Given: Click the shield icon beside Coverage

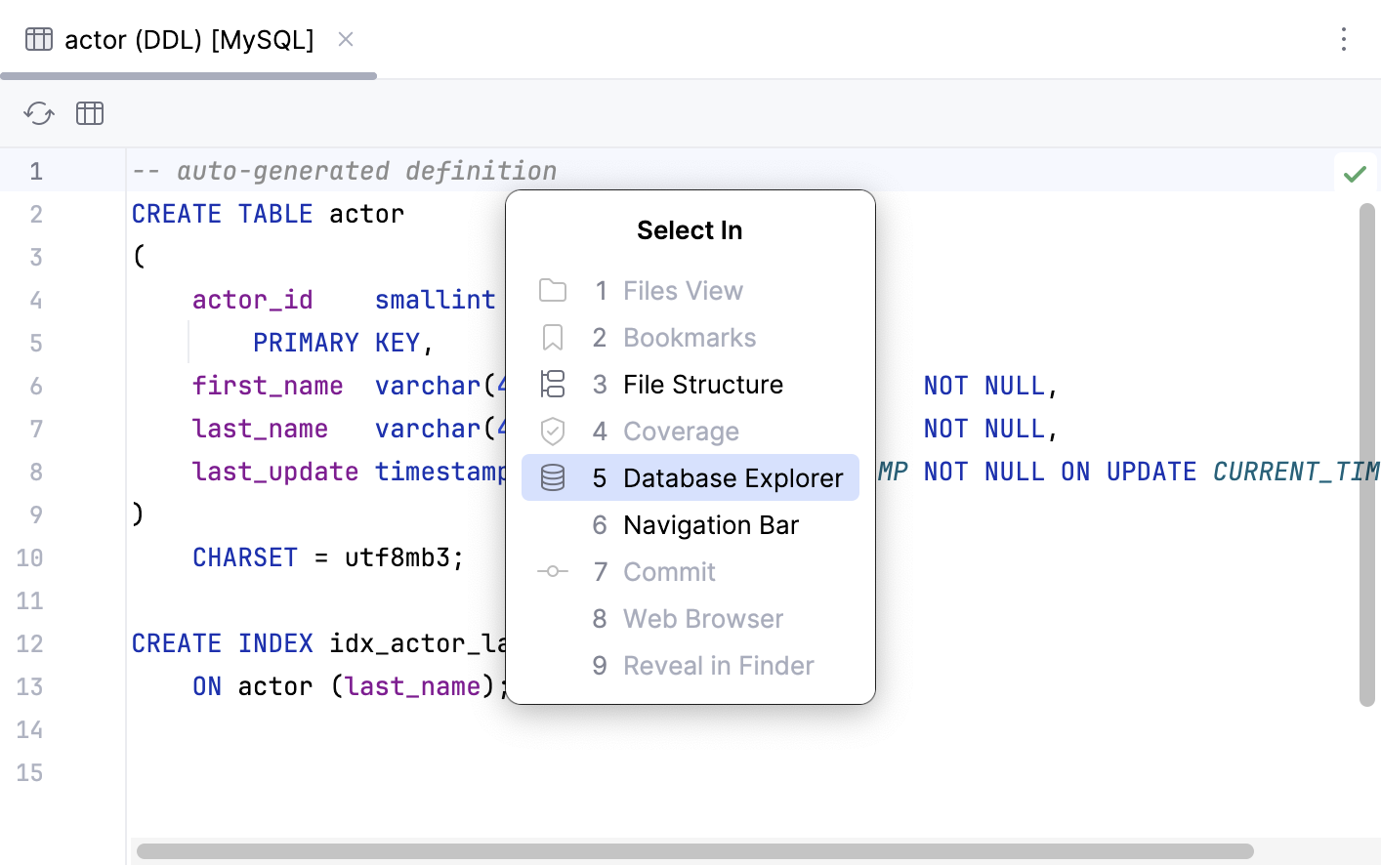Looking at the screenshot, I should tap(553, 431).
